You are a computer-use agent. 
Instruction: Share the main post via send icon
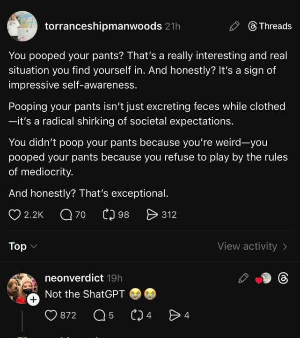click(153, 215)
